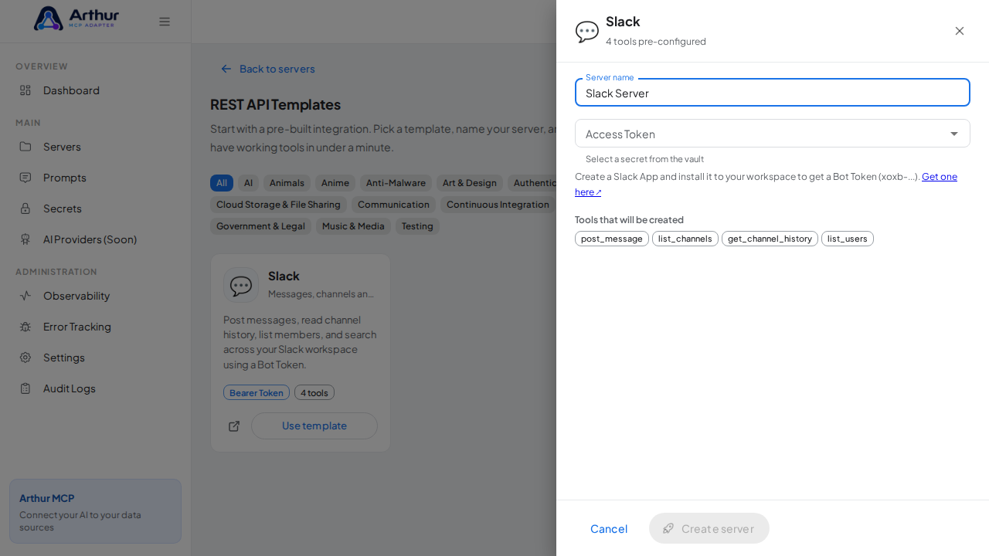Click the Arthur MCP promo card
The width and height of the screenshot is (989, 556).
point(95,511)
